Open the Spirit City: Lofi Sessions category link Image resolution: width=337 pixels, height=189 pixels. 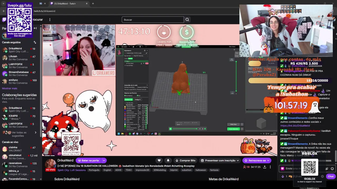[x=72, y=170]
